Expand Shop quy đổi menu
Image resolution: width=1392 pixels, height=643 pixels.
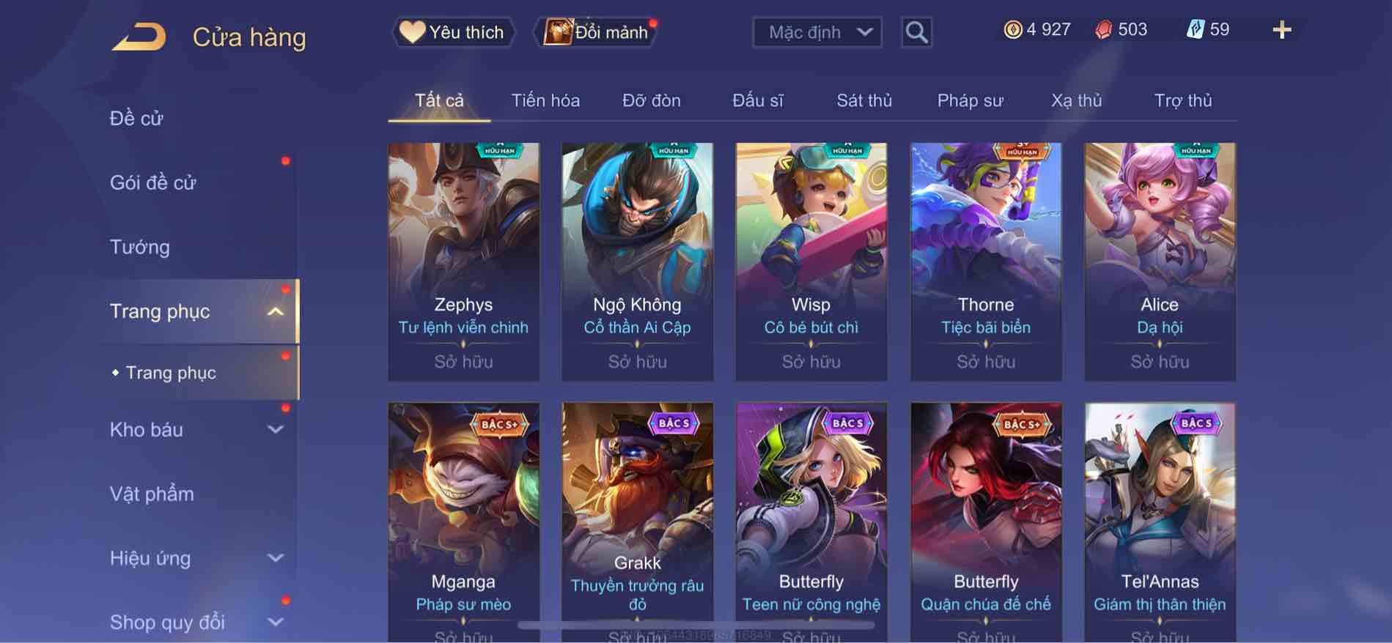pyautogui.click(x=276, y=622)
